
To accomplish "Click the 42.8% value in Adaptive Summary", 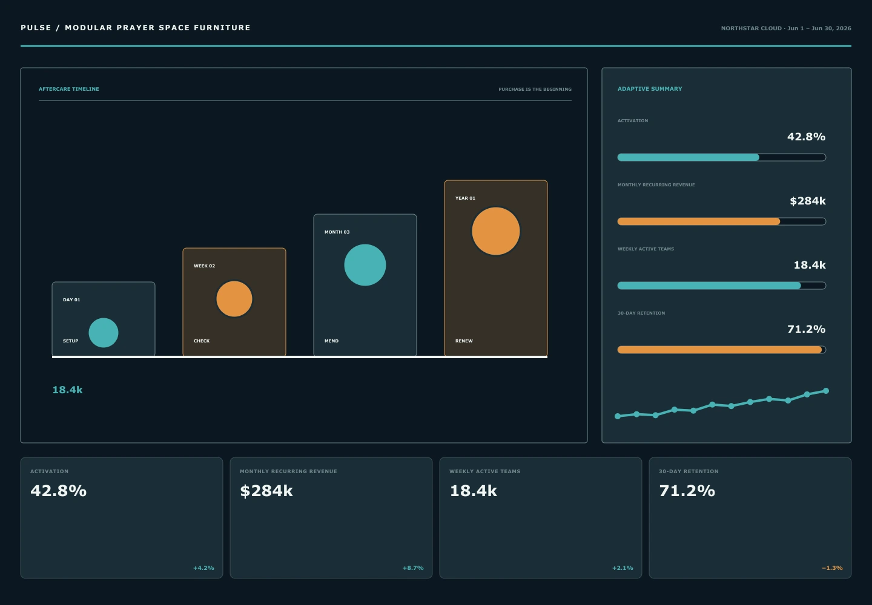I will (x=806, y=137).
